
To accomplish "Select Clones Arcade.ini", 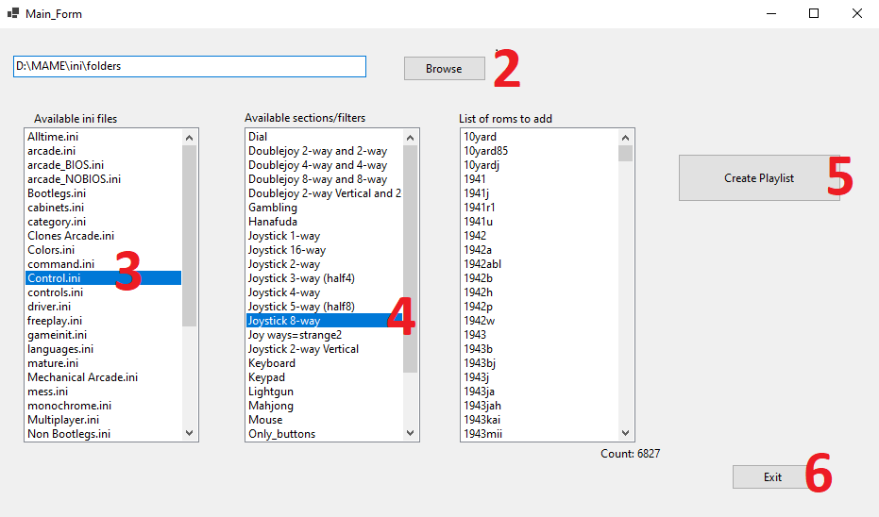I will click(103, 235).
